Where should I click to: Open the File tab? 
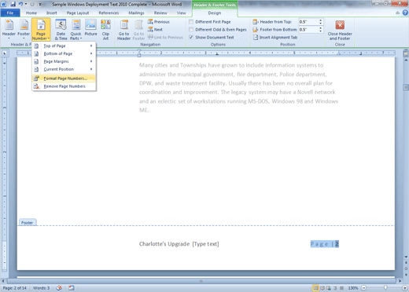[10, 13]
